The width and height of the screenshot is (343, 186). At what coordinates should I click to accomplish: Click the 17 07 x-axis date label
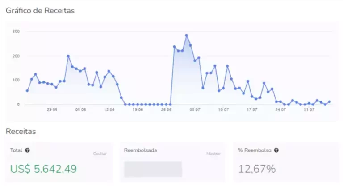click(252, 109)
